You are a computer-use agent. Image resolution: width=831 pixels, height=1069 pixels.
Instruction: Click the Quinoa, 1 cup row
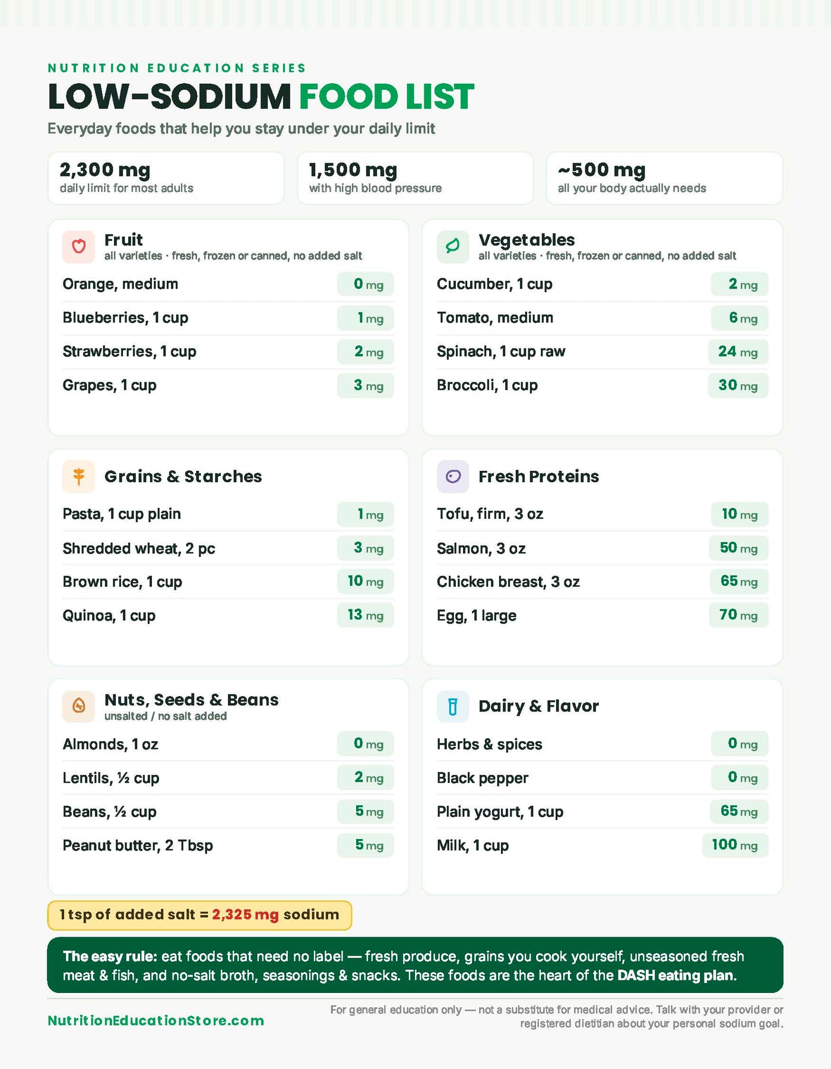pos(229,615)
